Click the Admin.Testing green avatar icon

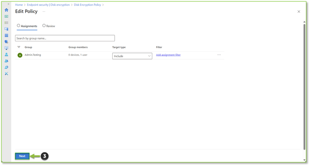coord(20,55)
